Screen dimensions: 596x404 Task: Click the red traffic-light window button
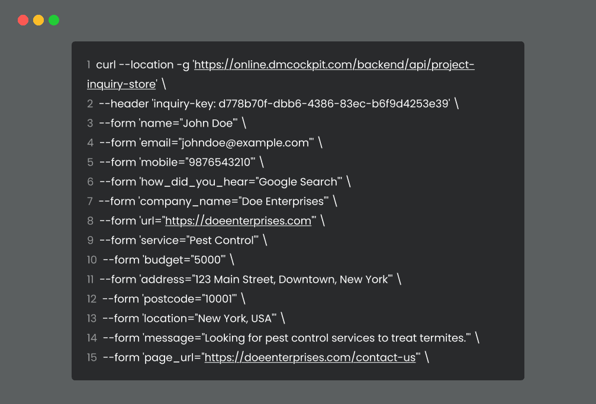(22, 20)
